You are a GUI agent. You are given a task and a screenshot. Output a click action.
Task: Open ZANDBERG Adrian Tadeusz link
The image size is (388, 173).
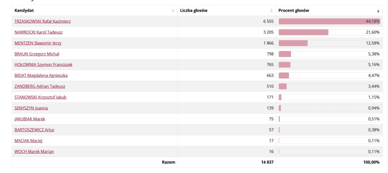40,86
